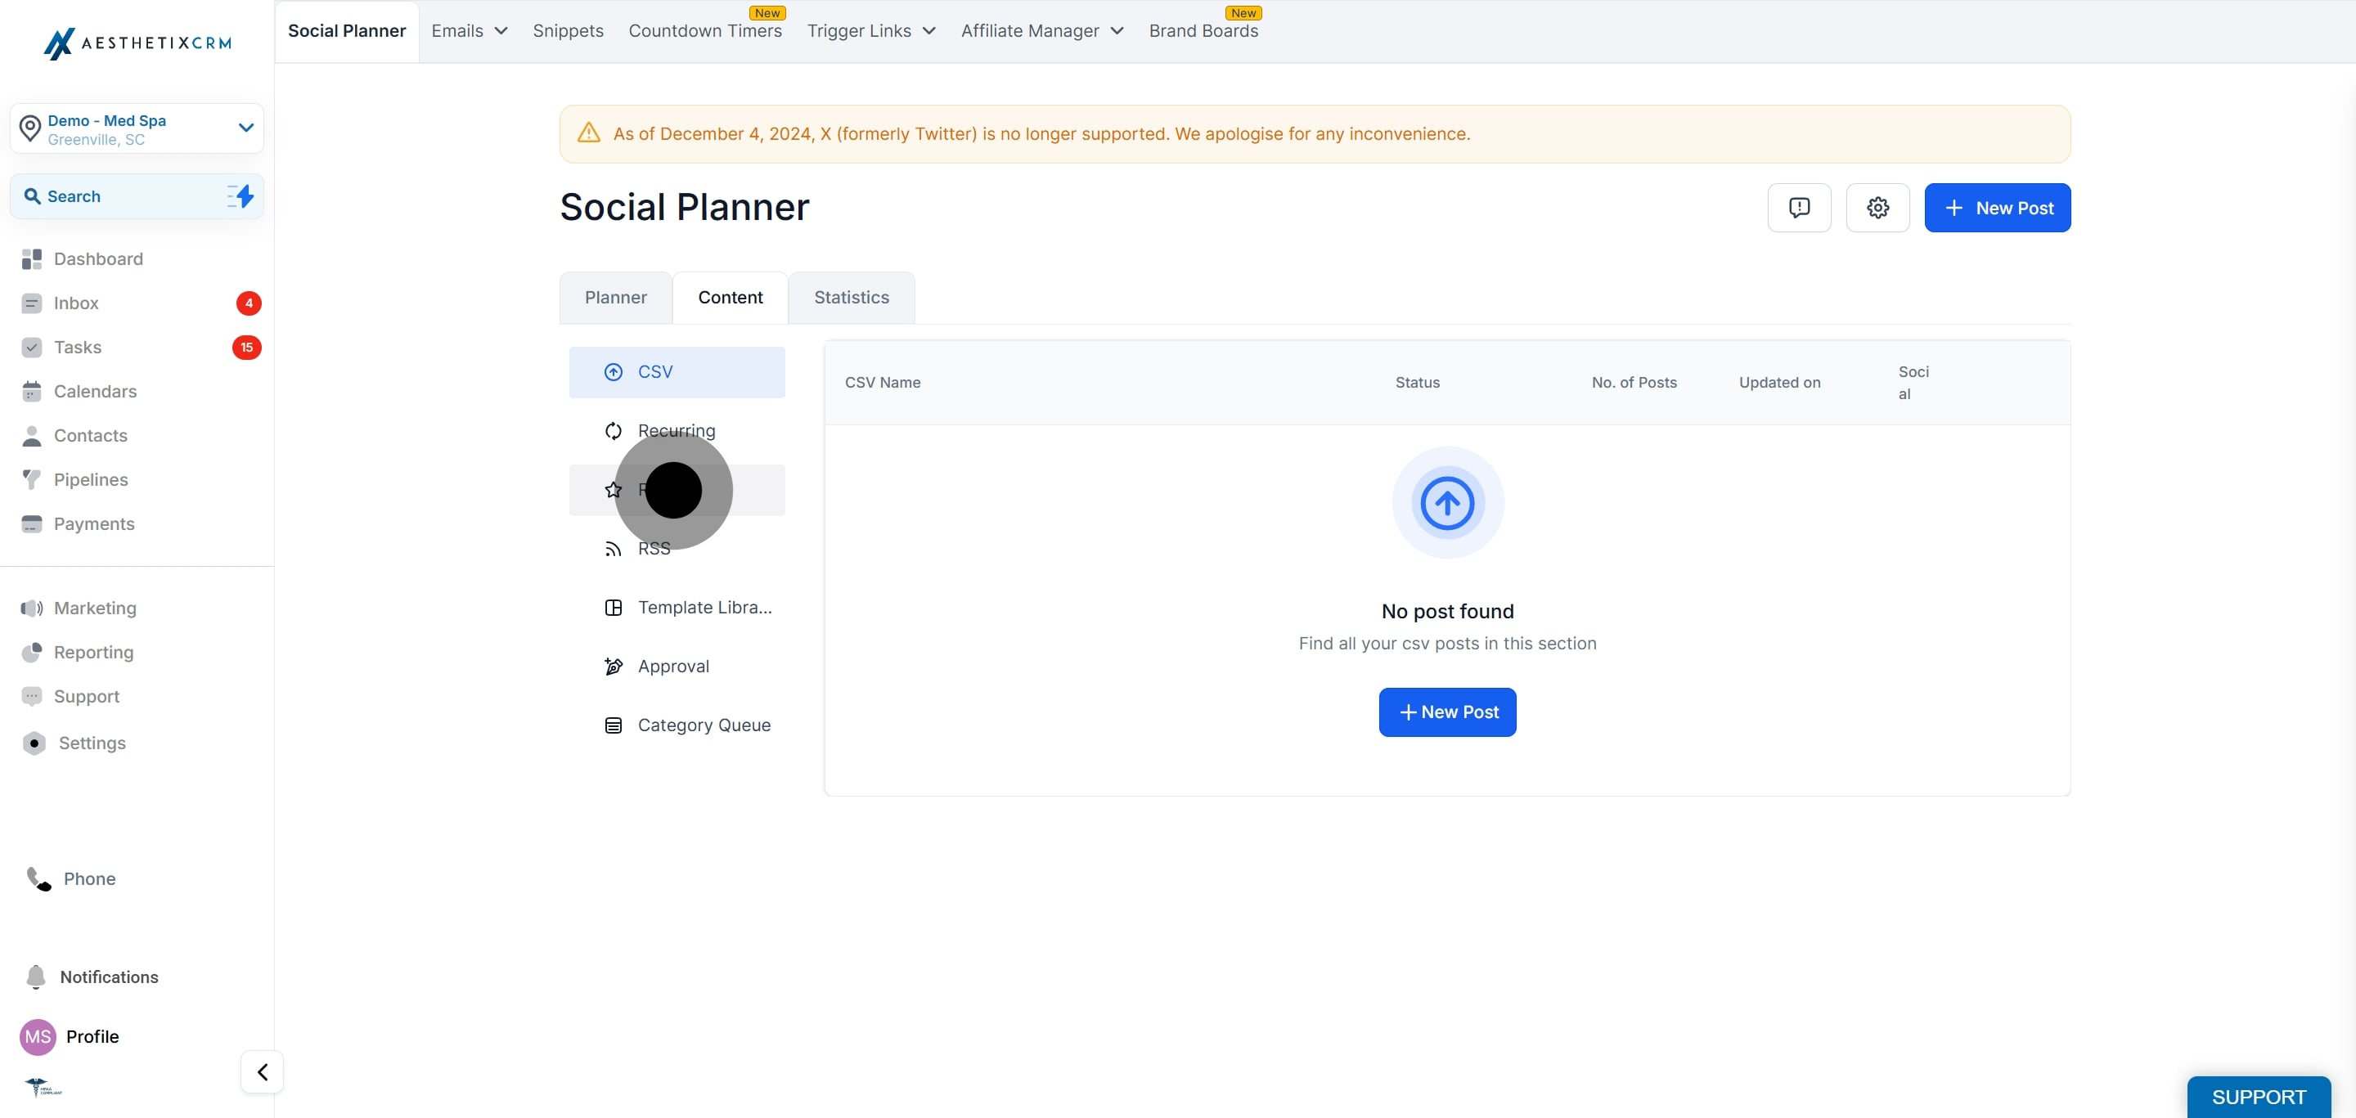The height and width of the screenshot is (1118, 2356).
Task: Expand the Affiliate Manager dropdown
Action: (1041, 31)
